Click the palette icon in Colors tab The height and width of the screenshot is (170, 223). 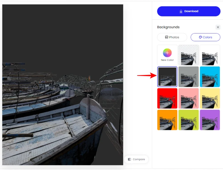pyautogui.click(x=200, y=37)
